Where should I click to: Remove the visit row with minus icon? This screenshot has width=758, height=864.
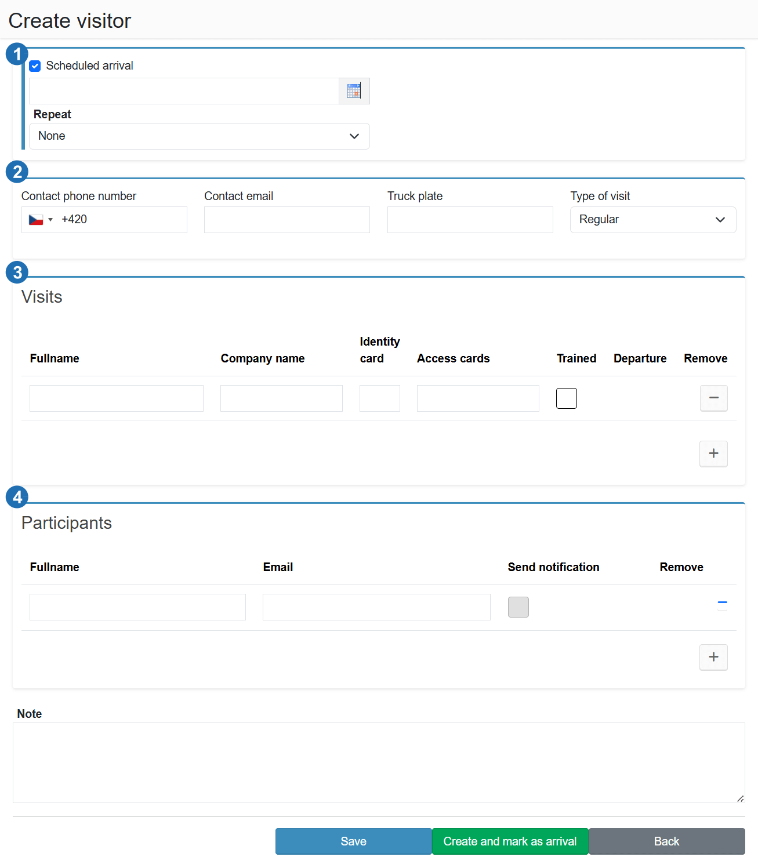coord(713,398)
